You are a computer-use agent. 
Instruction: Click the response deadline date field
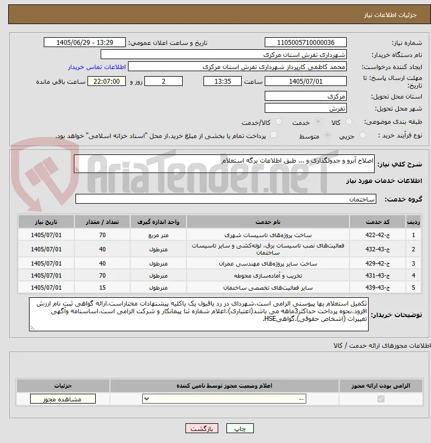pyautogui.click(x=306, y=82)
